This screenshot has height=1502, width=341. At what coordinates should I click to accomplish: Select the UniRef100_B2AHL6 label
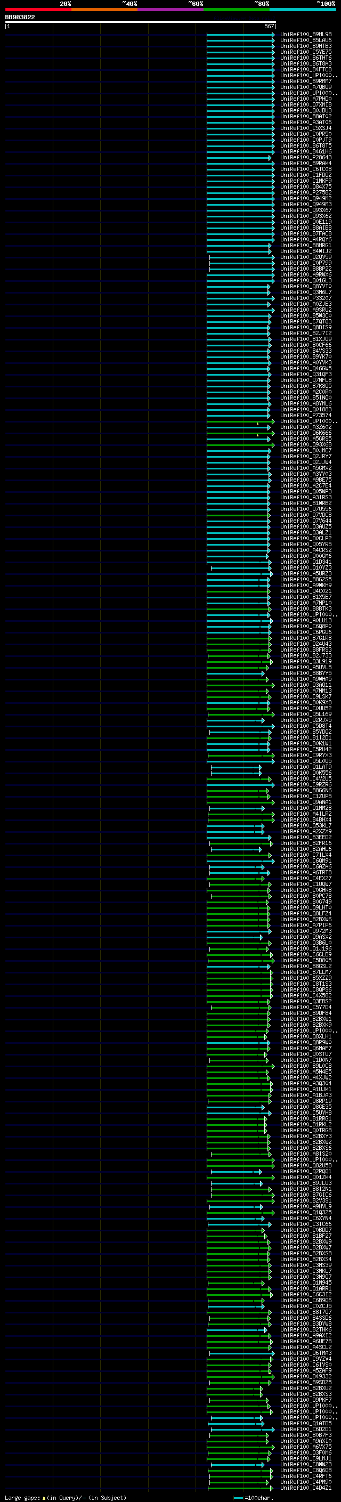(306, 849)
